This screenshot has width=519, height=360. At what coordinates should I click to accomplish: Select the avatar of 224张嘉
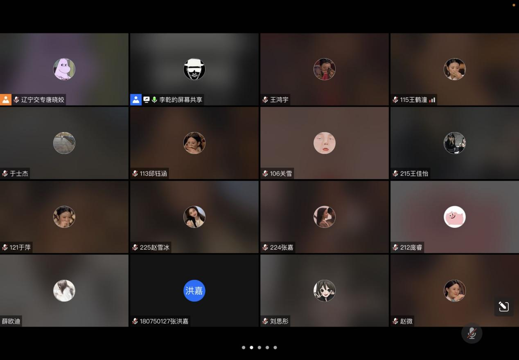click(325, 217)
